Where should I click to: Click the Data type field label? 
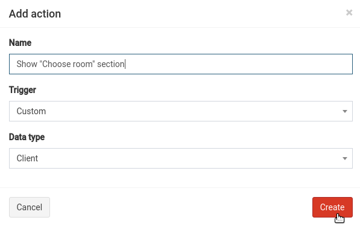pos(27,137)
